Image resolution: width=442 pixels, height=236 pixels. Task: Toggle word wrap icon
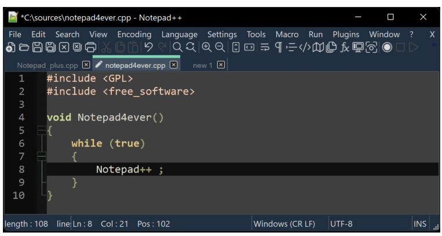(265, 47)
